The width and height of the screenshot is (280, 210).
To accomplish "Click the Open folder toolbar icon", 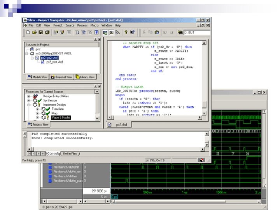I will [x=34, y=32].
